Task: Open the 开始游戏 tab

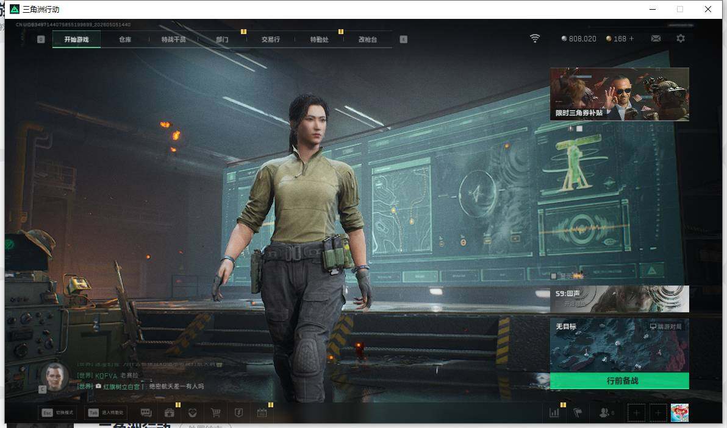Action: click(x=76, y=40)
